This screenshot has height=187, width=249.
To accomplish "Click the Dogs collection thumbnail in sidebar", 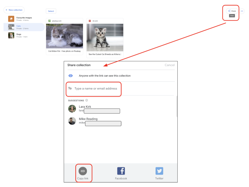I will tap(11, 35).
